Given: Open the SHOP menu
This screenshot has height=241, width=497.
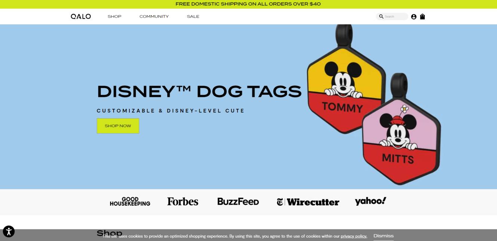Looking at the screenshot, I should [114, 16].
